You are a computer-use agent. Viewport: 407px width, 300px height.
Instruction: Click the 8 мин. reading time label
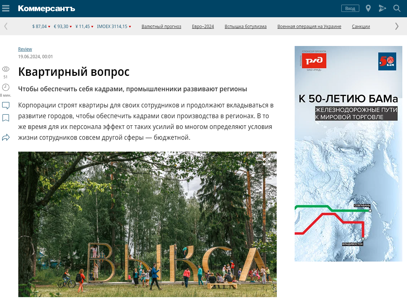pos(5,95)
